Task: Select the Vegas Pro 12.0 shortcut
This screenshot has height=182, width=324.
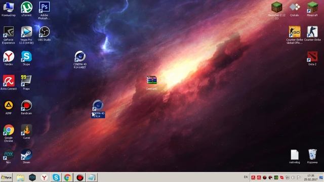Action: (x=26, y=35)
